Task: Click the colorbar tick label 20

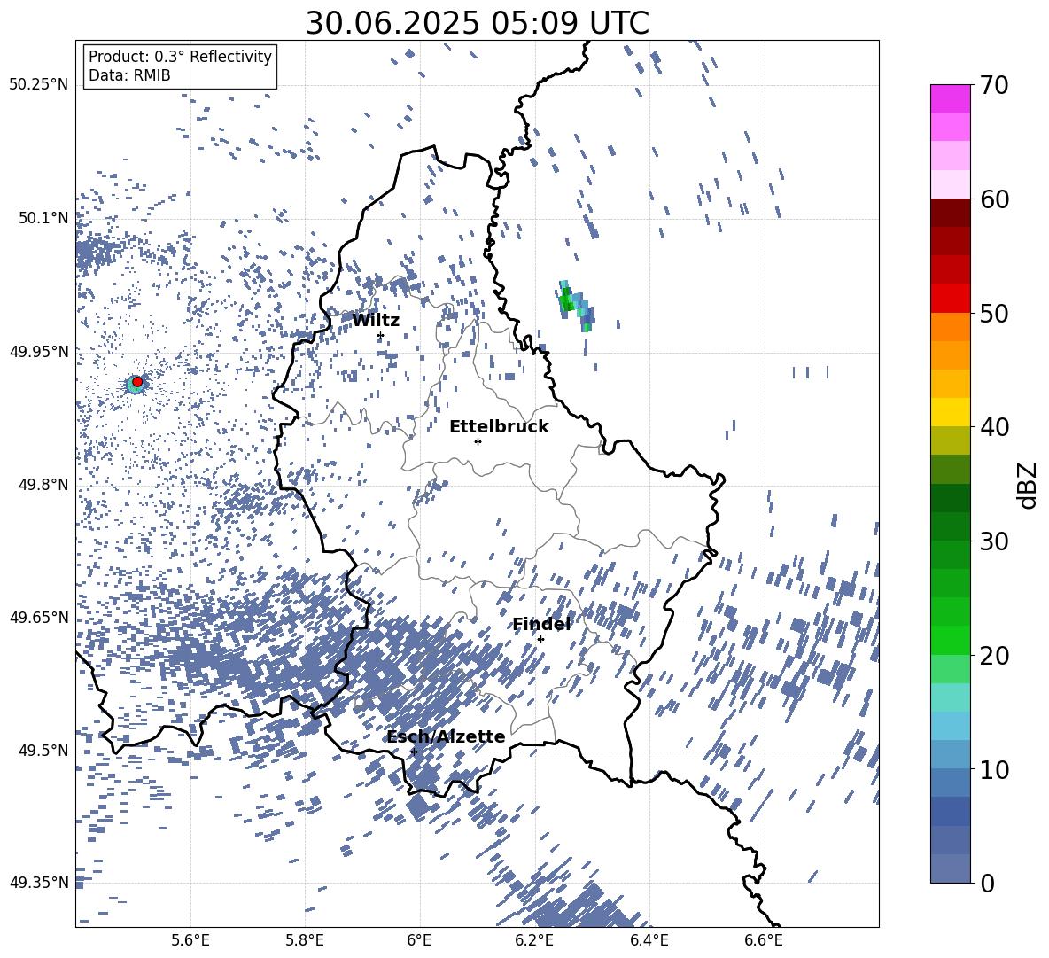Action: click(x=994, y=655)
